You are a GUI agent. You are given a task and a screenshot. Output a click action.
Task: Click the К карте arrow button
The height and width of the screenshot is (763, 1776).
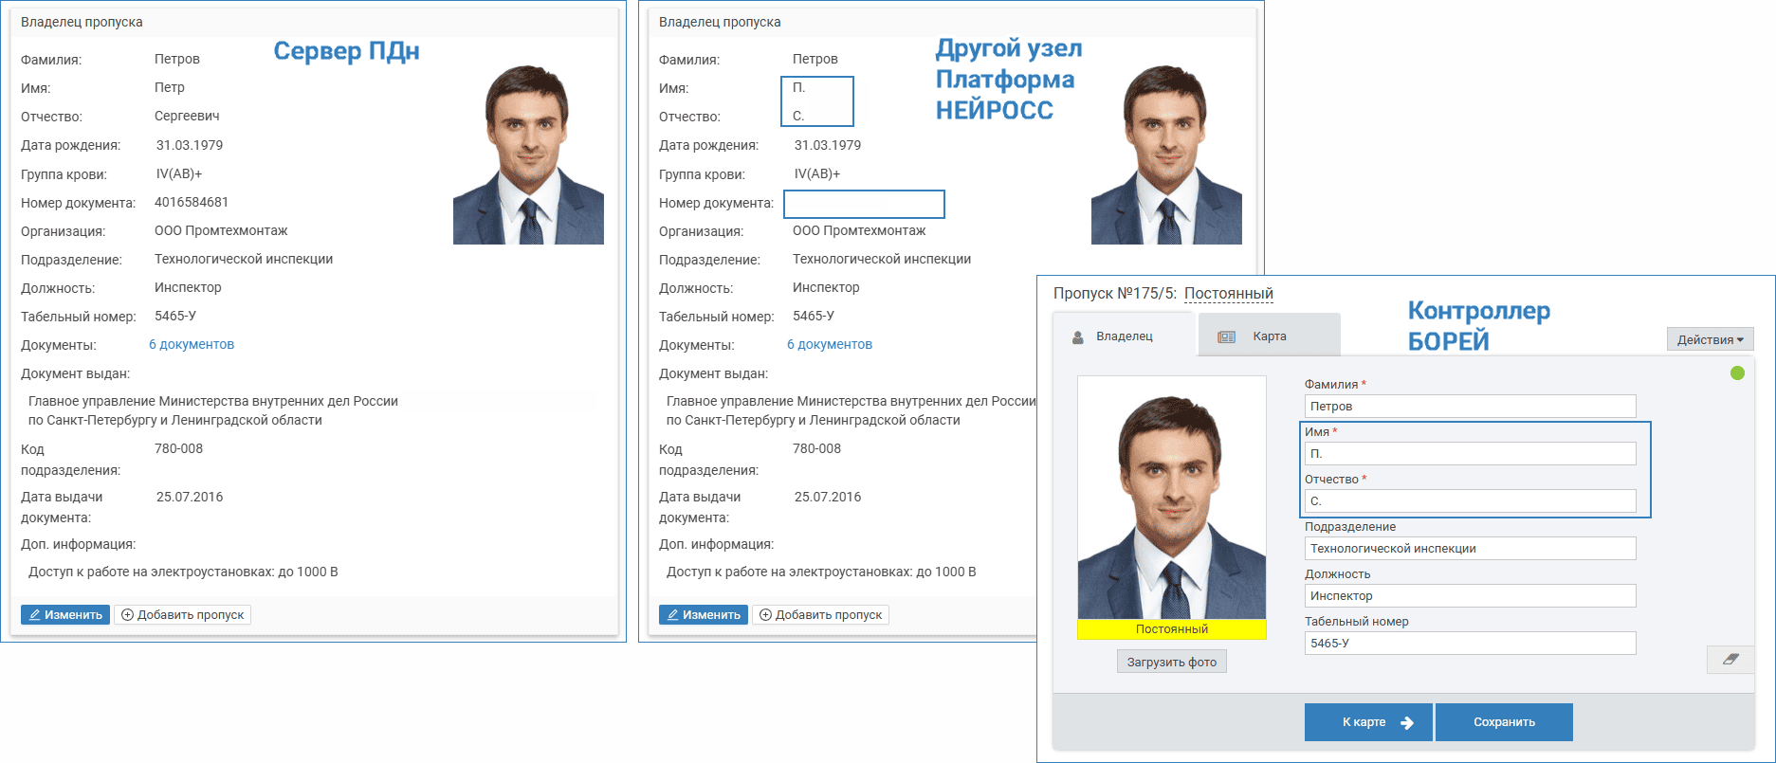click(x=1367, y=722)
